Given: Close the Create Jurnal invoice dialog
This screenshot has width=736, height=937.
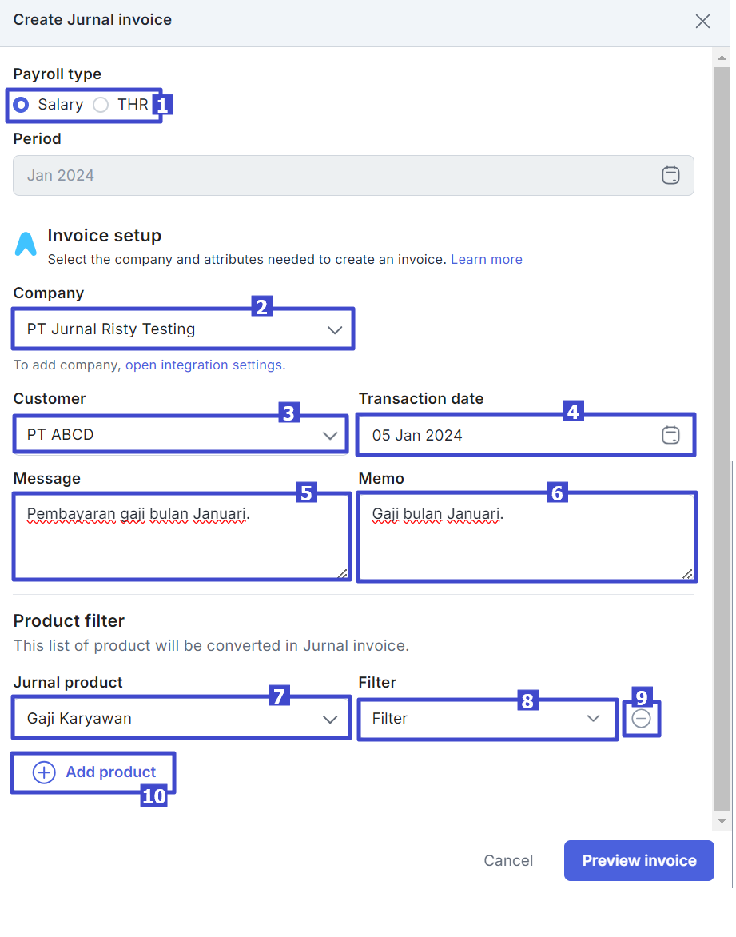Looking at the screenshot, I should click(702, 22).
